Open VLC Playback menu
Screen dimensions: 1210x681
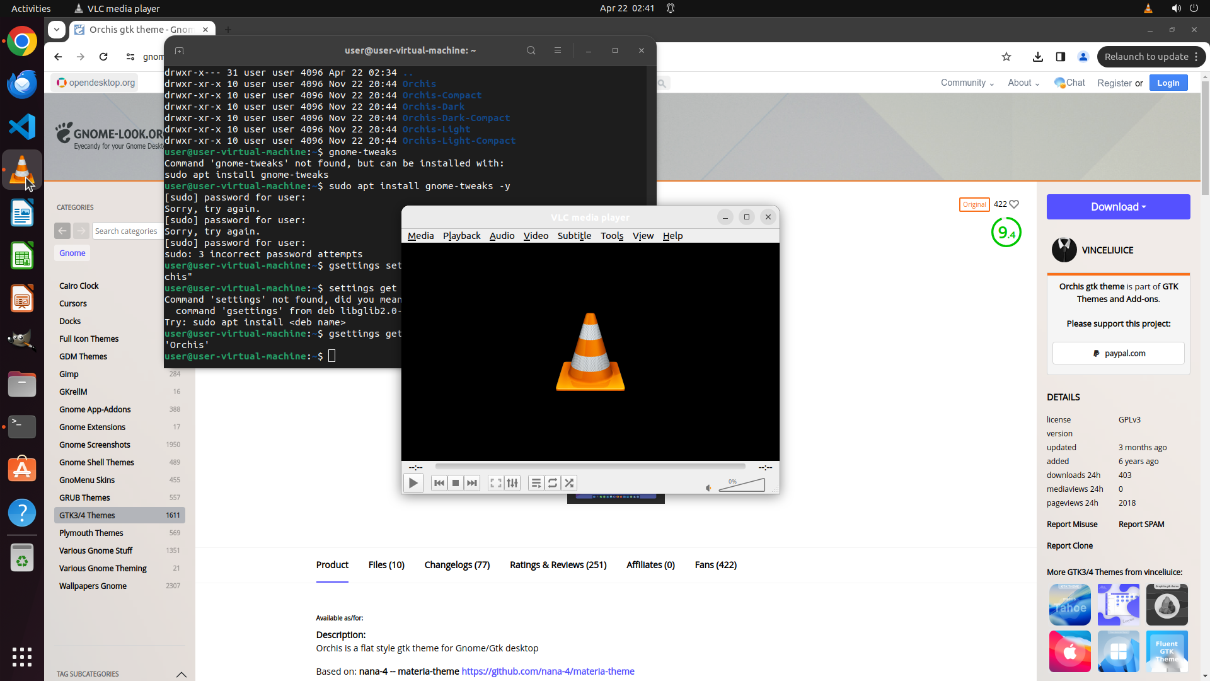461,236
